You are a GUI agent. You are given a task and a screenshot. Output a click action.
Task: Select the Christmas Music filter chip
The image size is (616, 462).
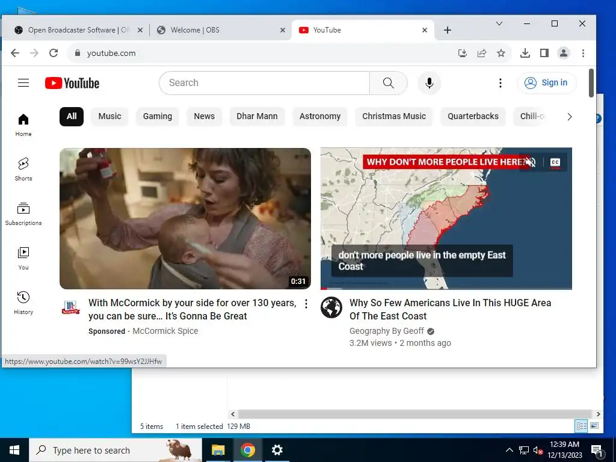coord(394,116)
